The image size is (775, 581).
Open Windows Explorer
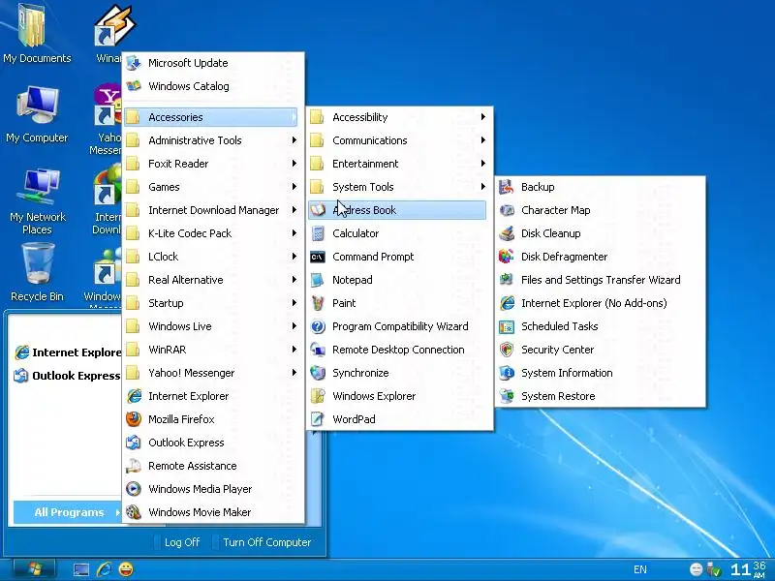tap(398, 396)
